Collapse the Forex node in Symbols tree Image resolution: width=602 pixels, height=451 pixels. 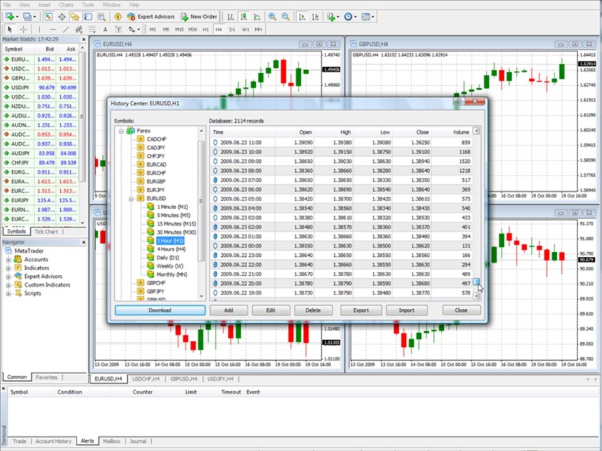121,131
